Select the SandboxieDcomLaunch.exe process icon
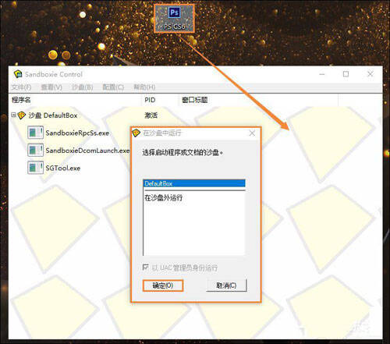This screenshot has height=344, width=390. coord(35,150)
